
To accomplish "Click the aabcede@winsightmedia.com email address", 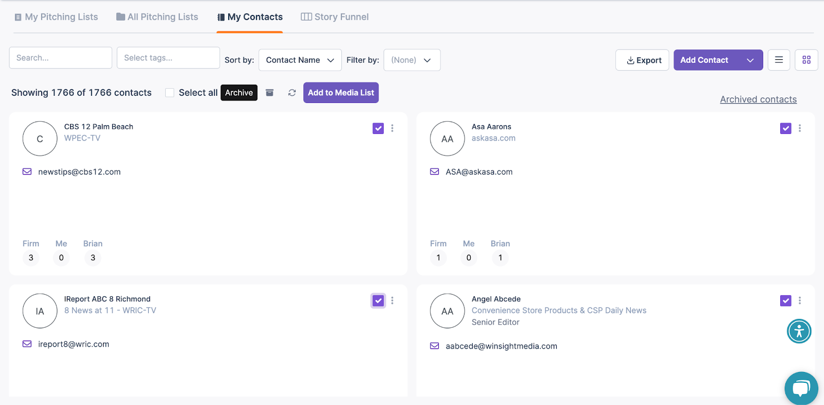I will [502, 346].
